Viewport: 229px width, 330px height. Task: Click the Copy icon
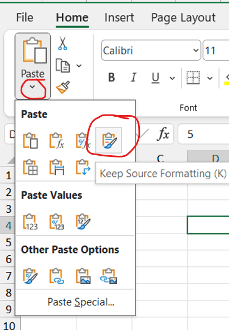(x=62, y=66)
